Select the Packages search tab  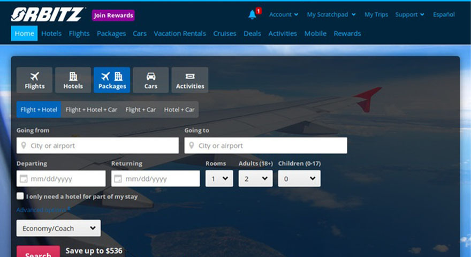click(x=112, y=80)
